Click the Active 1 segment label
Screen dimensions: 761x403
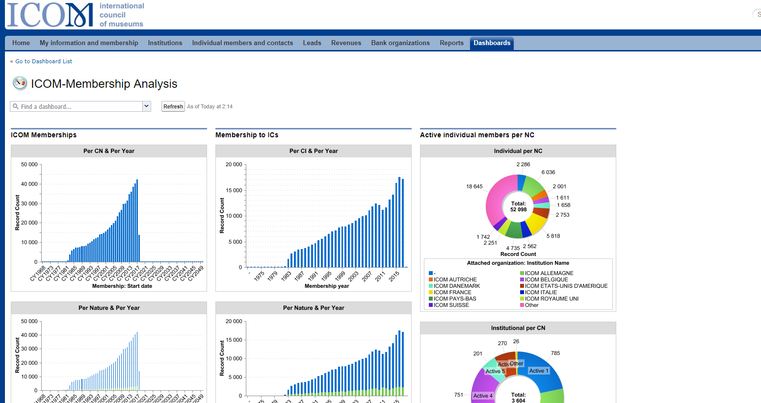click(x=539, y=371)
